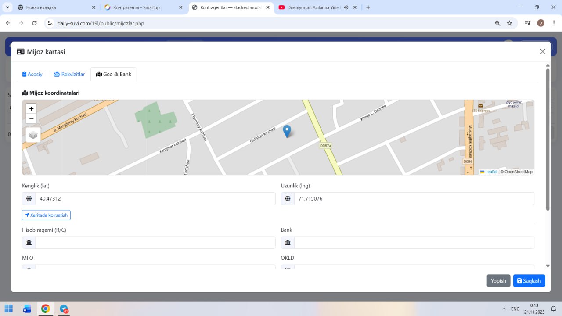Click the modal vertical scrollbar
Screen dimensions: 562x316
pyautogui.click(x=548, y=140)
